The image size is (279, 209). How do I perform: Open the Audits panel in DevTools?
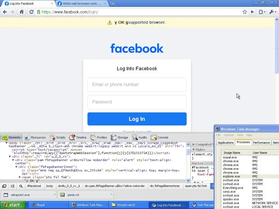coord(139,137)
